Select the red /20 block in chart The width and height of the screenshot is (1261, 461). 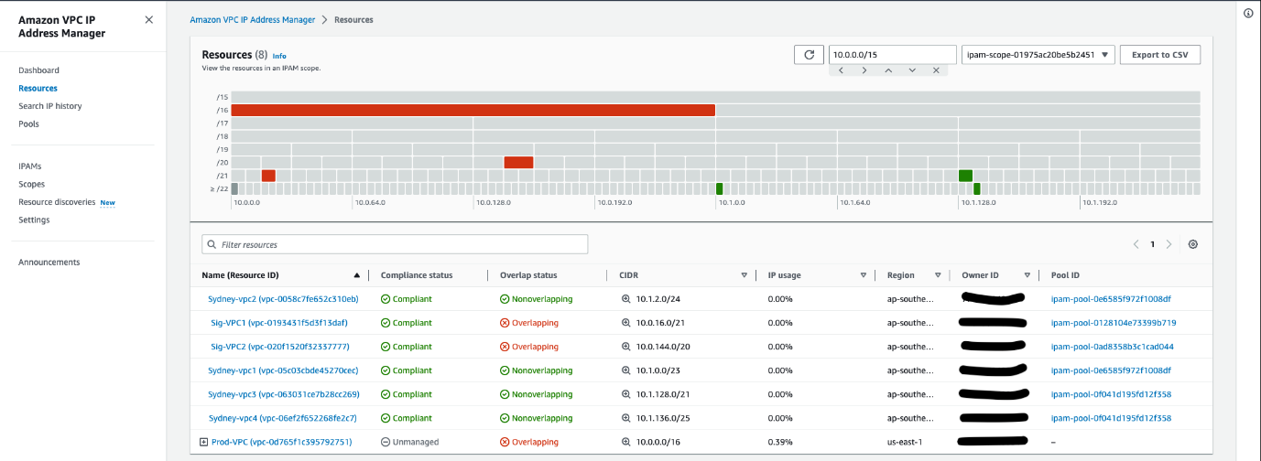click(x=518, y=162)
